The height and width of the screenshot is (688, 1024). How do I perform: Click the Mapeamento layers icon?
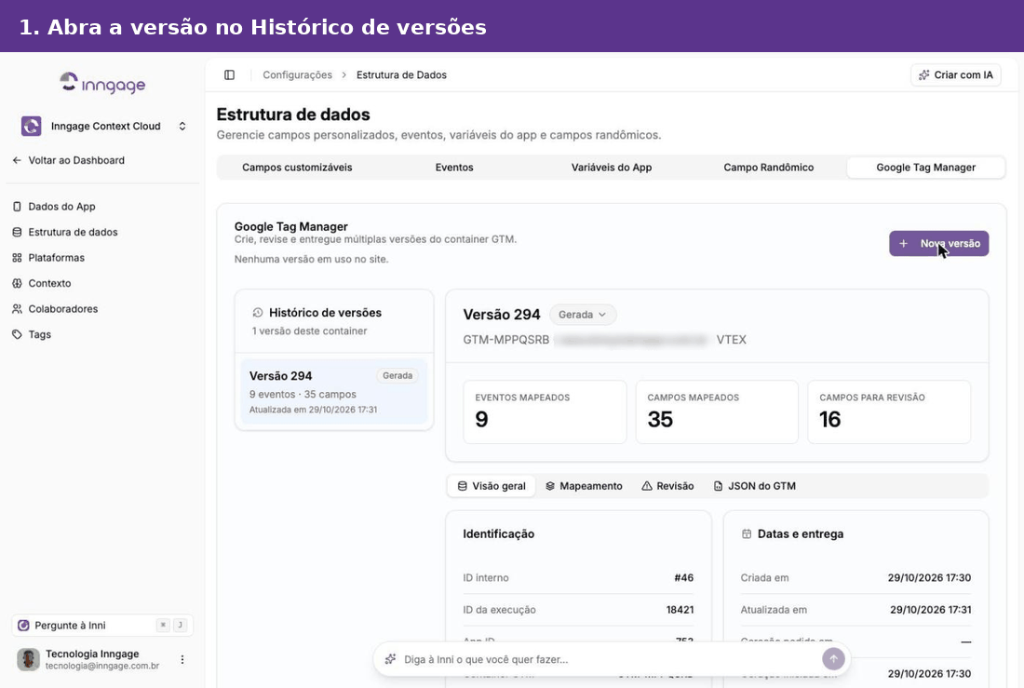(x=550, y=486)
